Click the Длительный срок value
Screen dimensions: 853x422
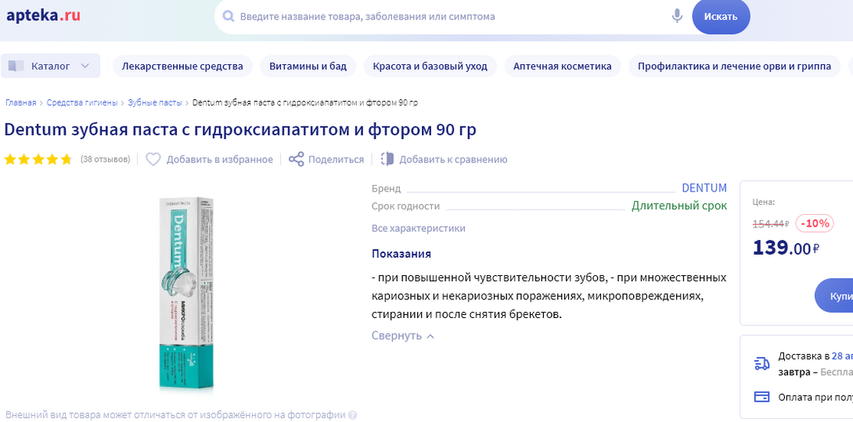[x=679, y=206]
